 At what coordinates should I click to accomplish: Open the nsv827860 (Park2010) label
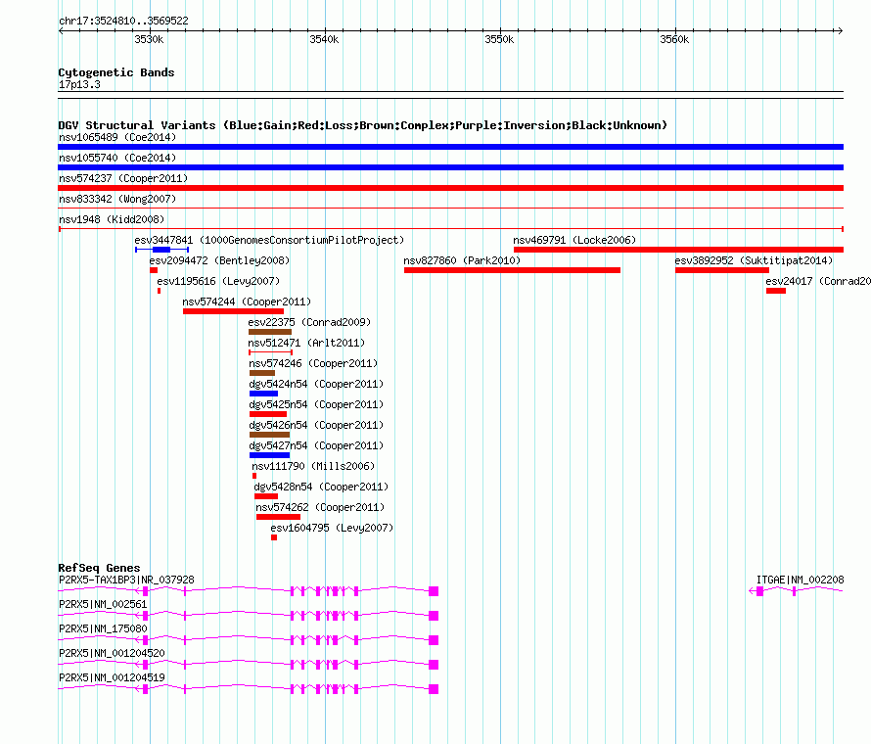(462, 260)
